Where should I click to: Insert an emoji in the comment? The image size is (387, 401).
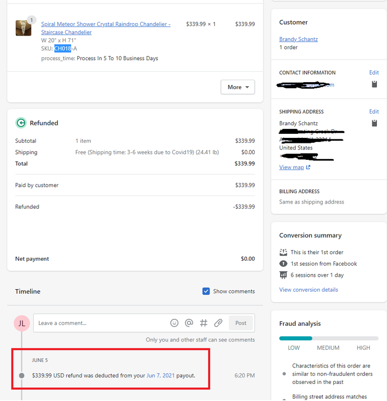pos(174,323)
